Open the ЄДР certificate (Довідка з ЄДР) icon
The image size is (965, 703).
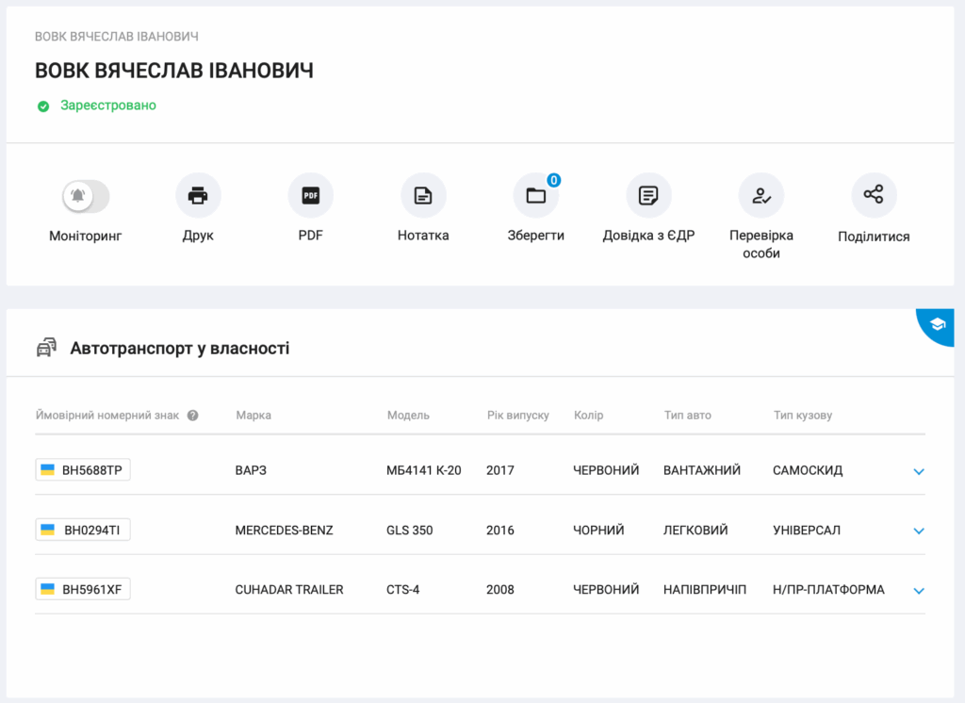(648, 196)
